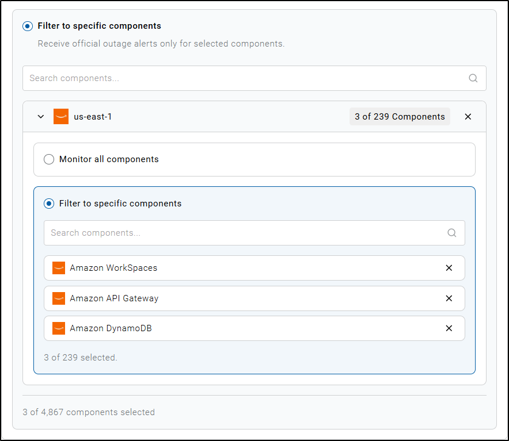
Task: Remove Amazon API Gateway from selection
Action: tap(449, 298)
